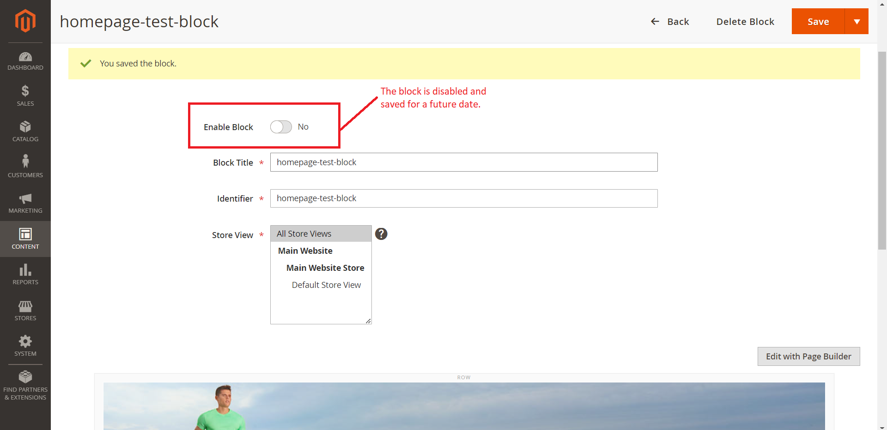Open the Reports sidebar icon
Viewport: 887px width, 430px height.
pos(25,274)
